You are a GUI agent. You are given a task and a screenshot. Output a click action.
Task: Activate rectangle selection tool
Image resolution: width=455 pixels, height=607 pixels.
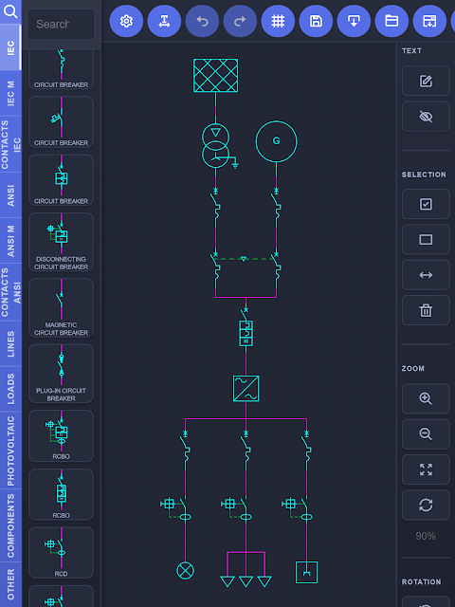click(x=426, y=240)
